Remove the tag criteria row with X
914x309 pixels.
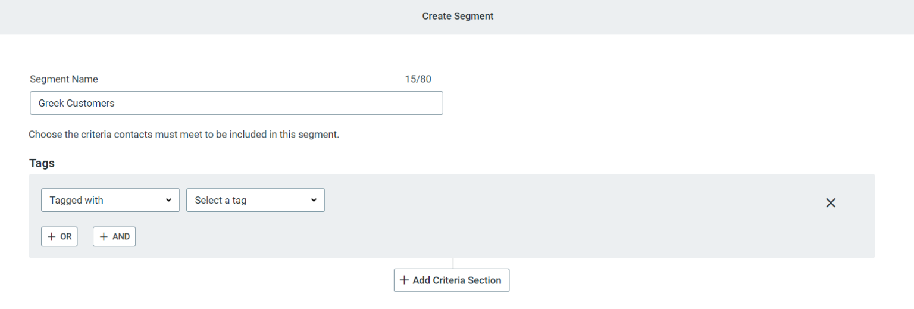pos(831,203)
